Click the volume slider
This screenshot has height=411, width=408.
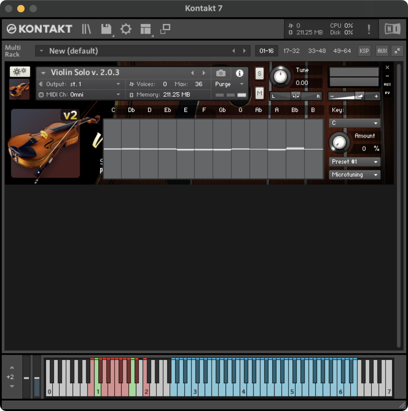354,96
